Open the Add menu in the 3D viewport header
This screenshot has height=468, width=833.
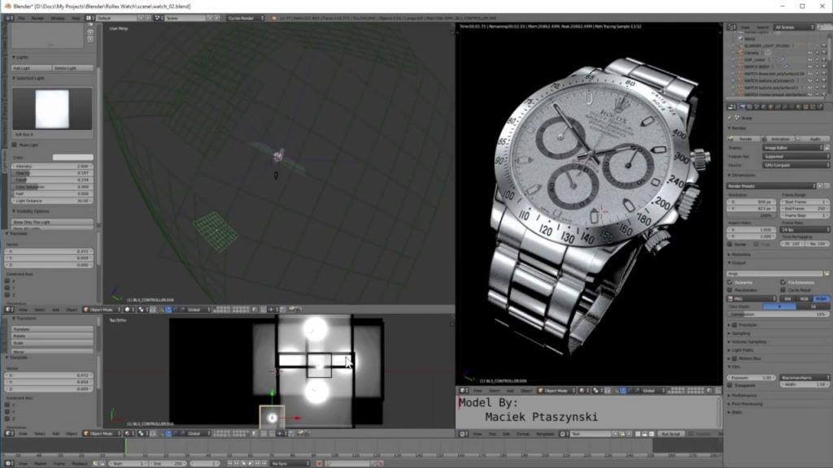(x=54, y=308)
